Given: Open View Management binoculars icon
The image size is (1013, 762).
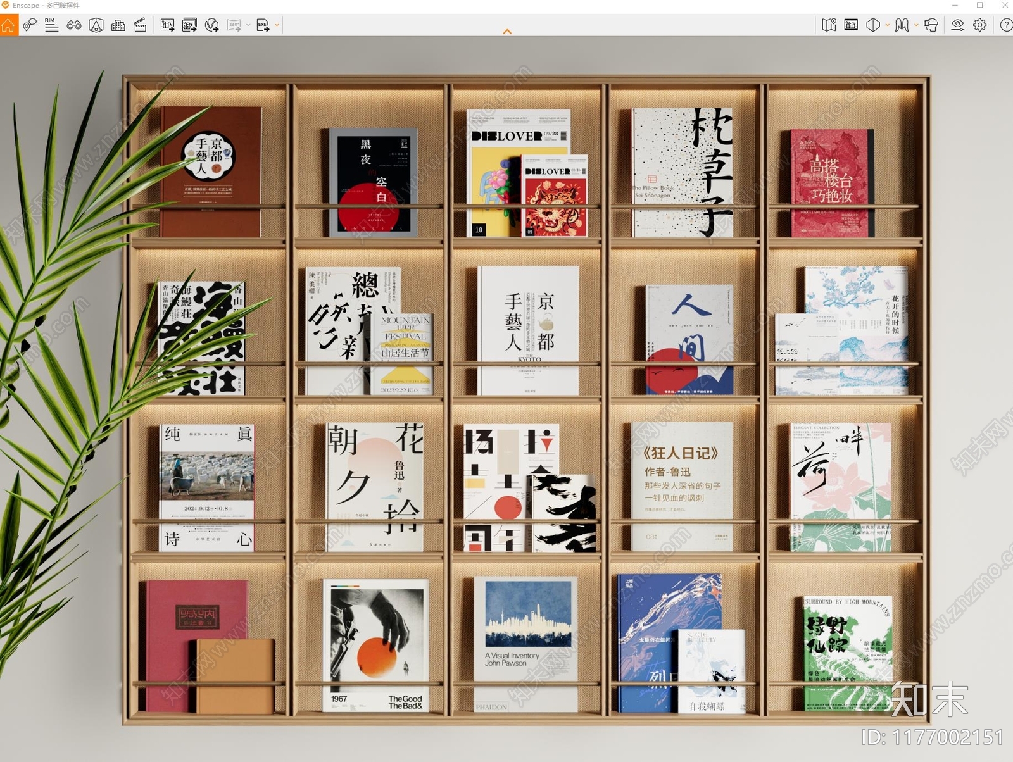Looking at the screenshot, I should tap(74, 25).
